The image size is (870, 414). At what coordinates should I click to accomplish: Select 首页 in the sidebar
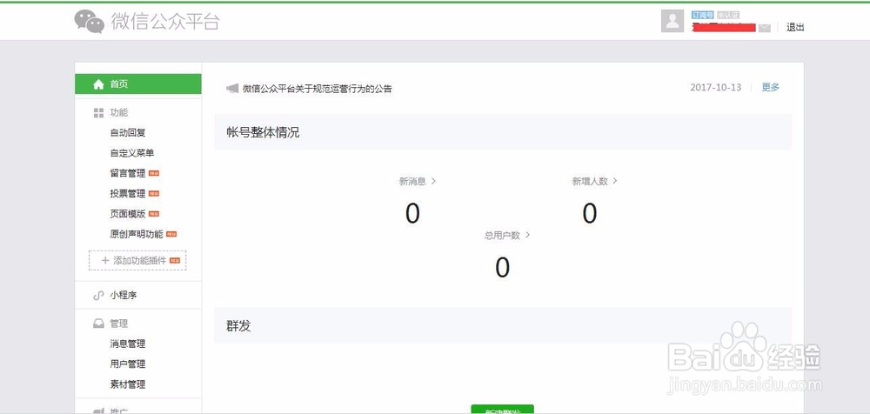[x=138, y=83]
